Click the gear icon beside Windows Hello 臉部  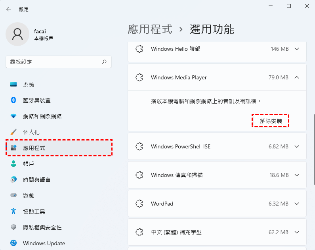(x=139, y=49)
